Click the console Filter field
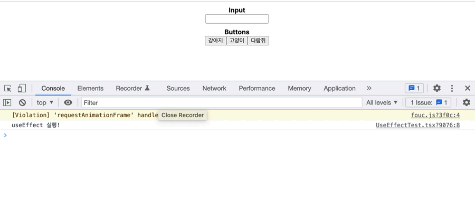The width and height of the screenshot is (475, 220). 222,103
